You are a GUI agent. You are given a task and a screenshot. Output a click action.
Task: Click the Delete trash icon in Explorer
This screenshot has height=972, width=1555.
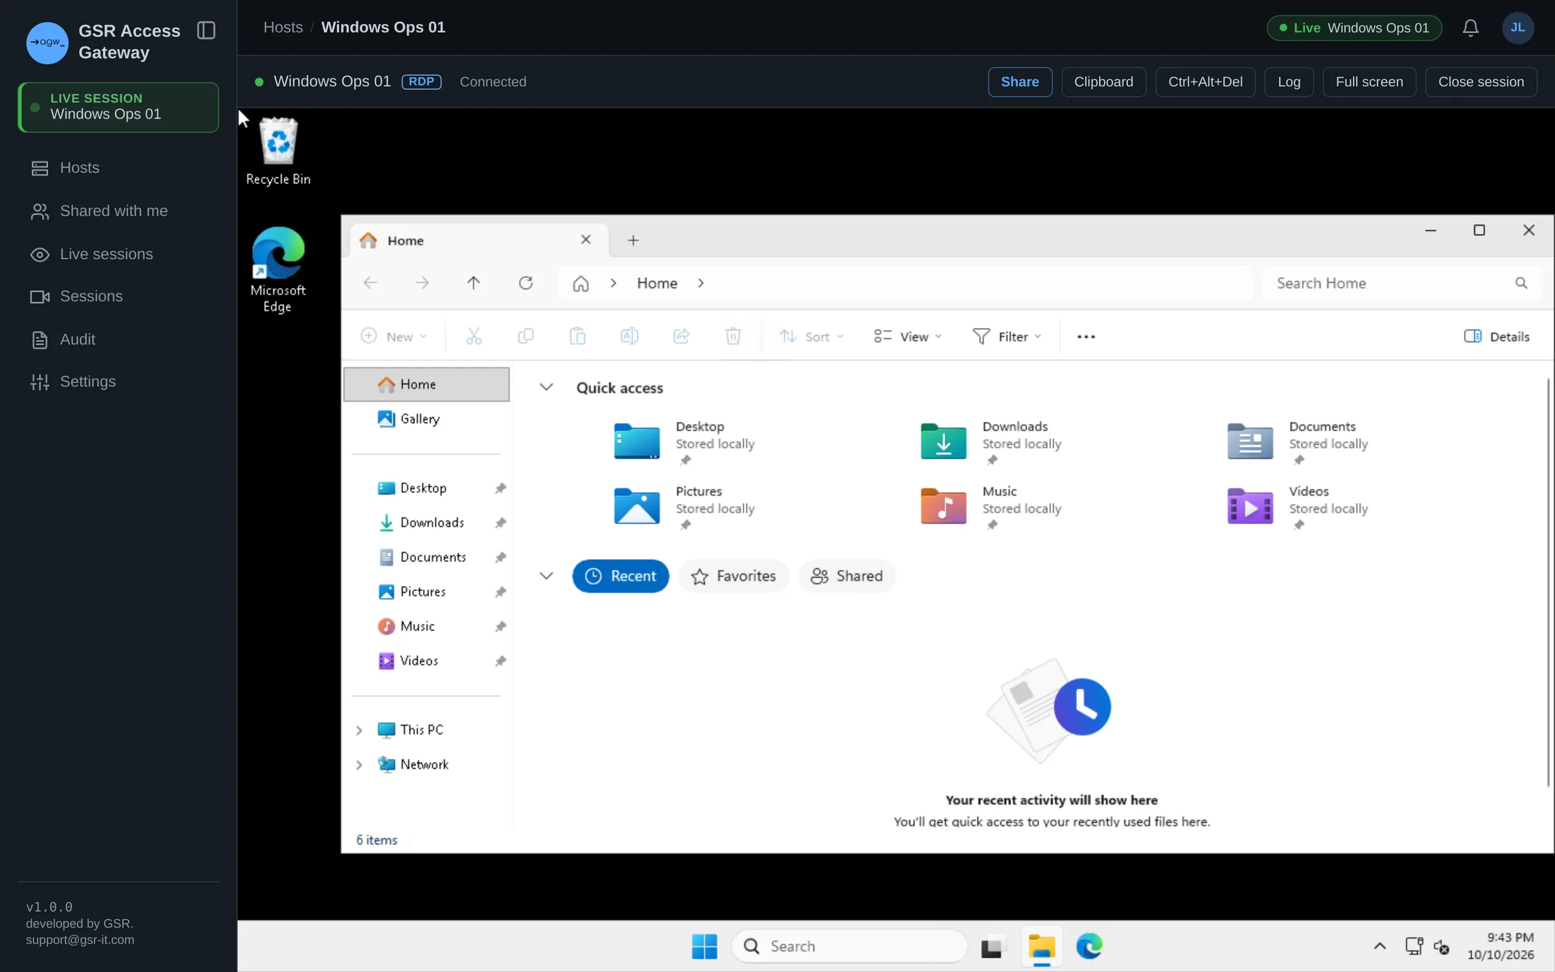pos(733,336)
